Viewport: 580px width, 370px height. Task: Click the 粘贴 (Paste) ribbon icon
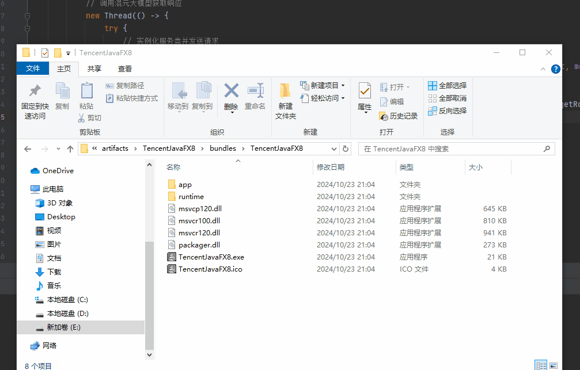(86, 96)
